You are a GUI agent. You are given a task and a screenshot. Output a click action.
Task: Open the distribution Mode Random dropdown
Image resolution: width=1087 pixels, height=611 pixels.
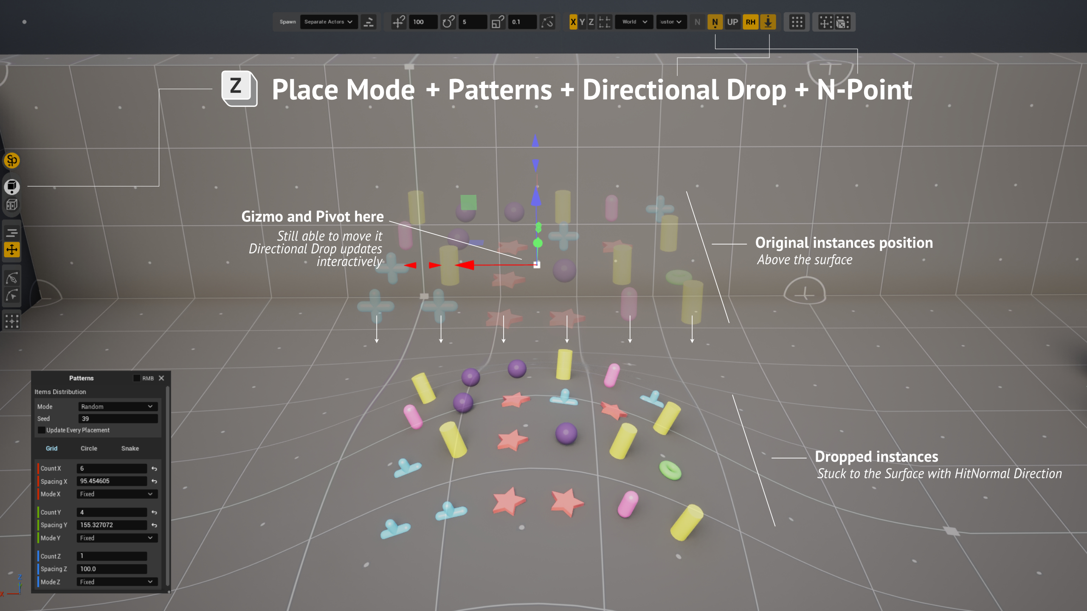pyautogui.click(x=118, y=406)
